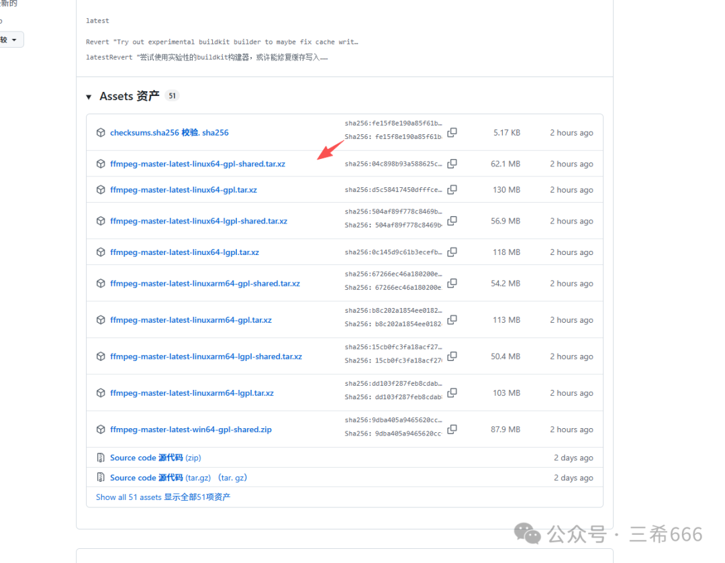725x563 pixels.
Task: Click size text 118 MB
Action: click(x=506, y=252)
